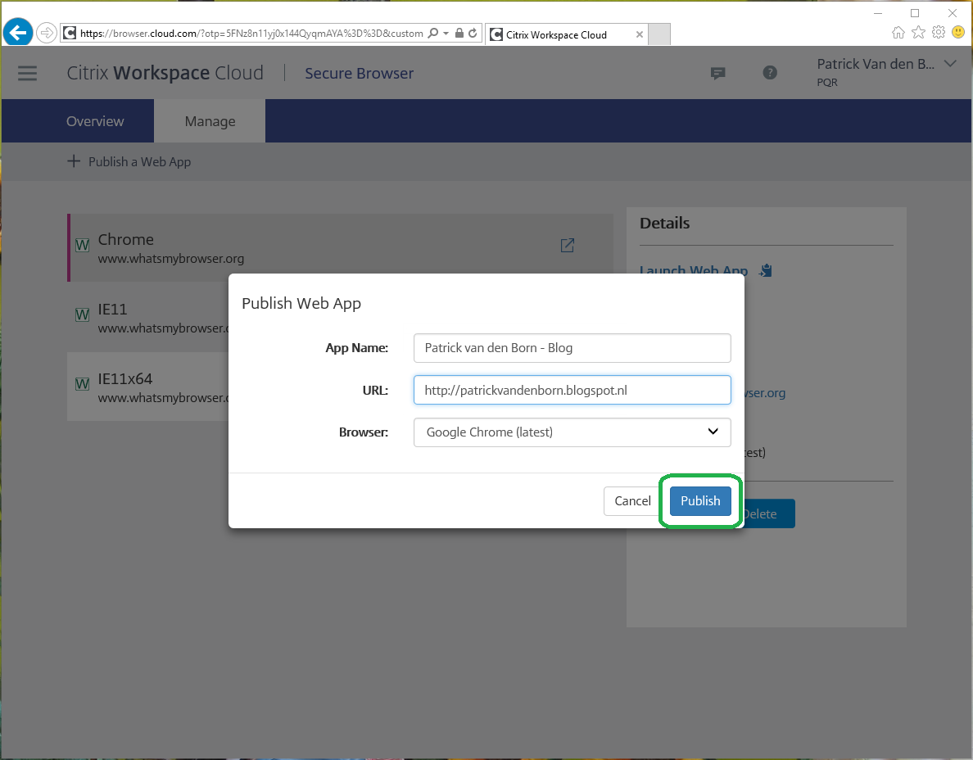This screenshot has height=760, width=973.
Task: Open the Favorites star icon
Action: click(918, 32)
